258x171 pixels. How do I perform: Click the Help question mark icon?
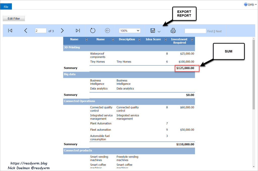(x=246, y=4)
